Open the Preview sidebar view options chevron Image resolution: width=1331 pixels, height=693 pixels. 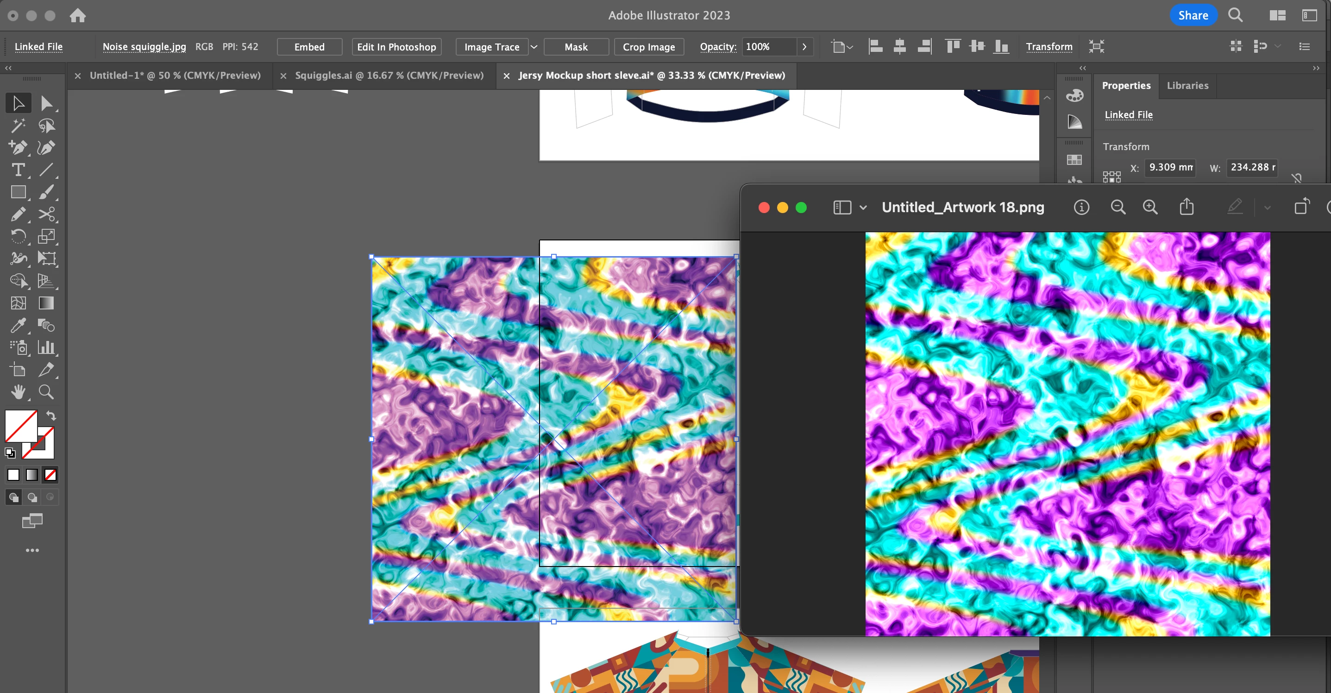pyautogui.click(x=863, y=208)
